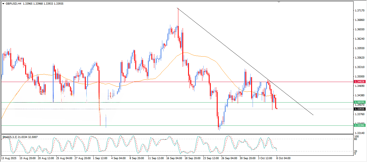367x162 pixels.
Task: Click the black 1.33935 current price tag
Action: 359,109
